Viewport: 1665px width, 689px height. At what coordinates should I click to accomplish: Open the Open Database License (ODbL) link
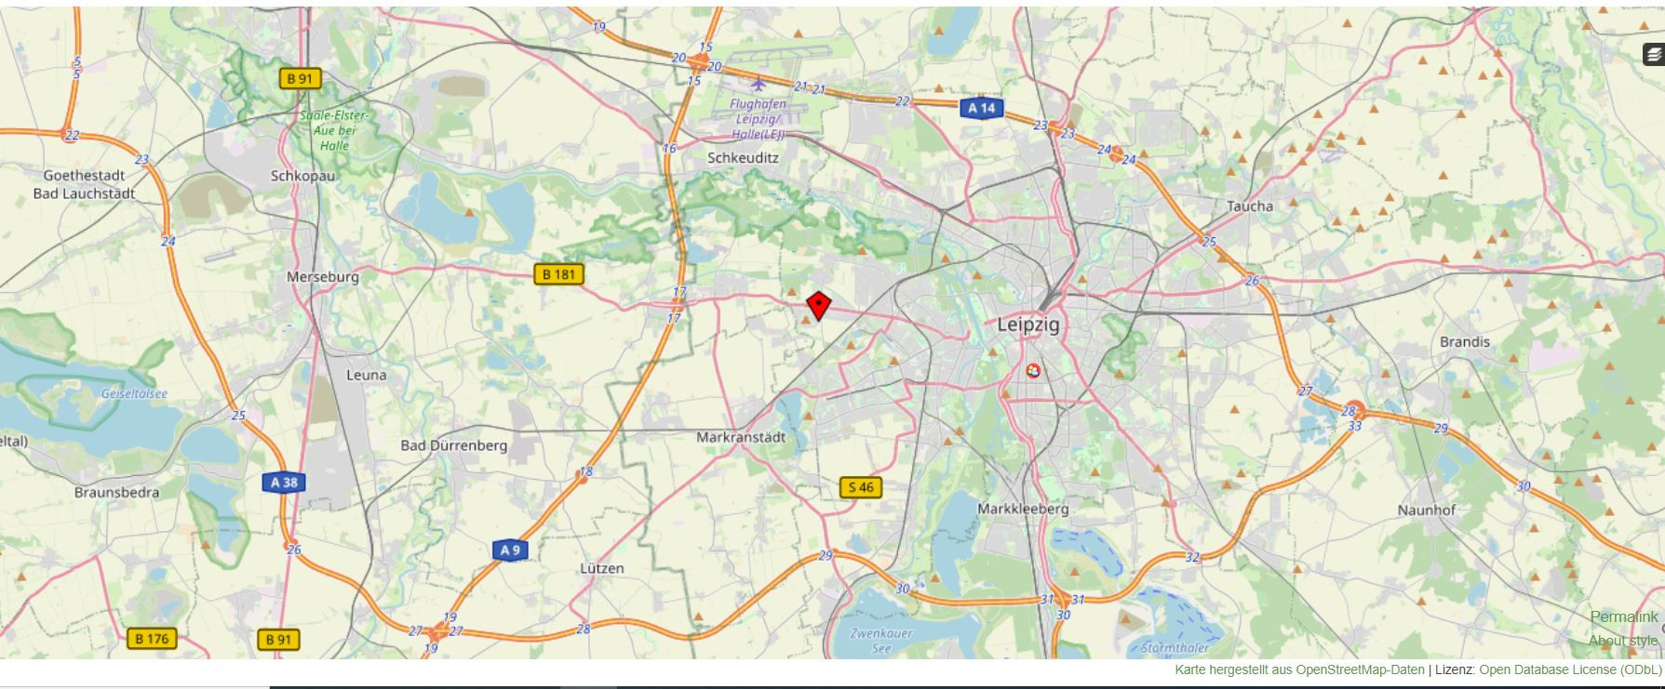pyautogui.click(x=1570, y=669)
